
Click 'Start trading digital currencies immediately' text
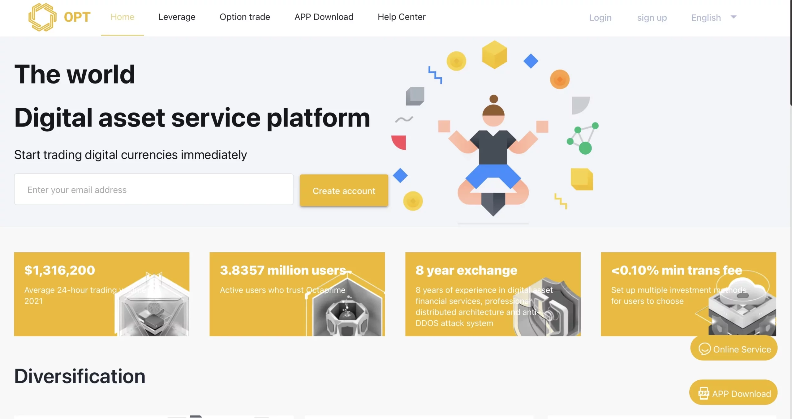tap(130, 155)
